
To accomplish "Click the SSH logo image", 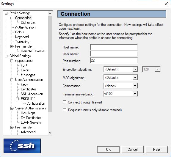I will pyautogui.click(x=22, y=146).
